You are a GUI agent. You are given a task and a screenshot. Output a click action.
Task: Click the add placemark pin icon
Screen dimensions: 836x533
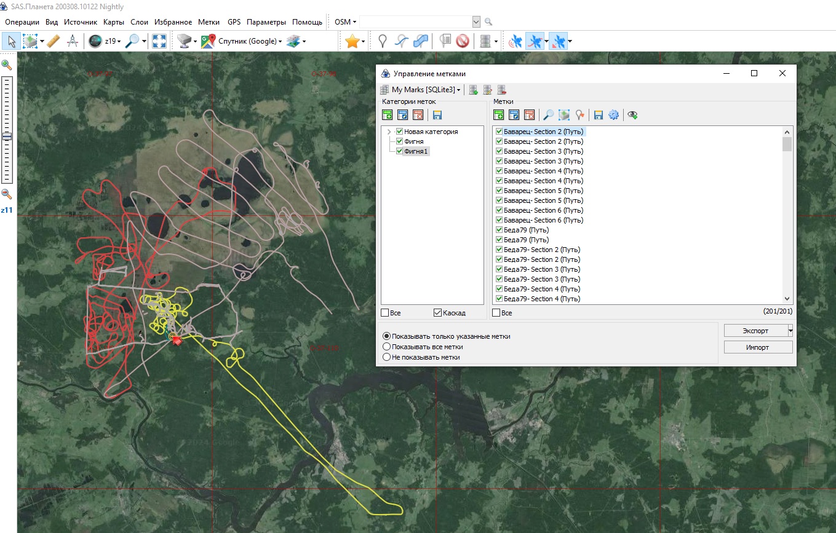[x=383, y=41]
